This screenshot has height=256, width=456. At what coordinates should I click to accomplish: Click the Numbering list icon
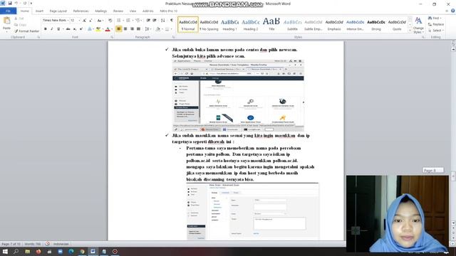128,21
